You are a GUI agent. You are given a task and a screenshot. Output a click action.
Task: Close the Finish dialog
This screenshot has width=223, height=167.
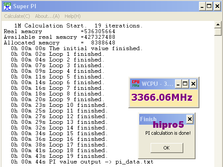click(190, 119)
